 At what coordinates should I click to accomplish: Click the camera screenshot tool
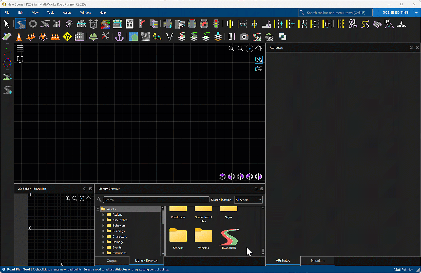(244, 37)
